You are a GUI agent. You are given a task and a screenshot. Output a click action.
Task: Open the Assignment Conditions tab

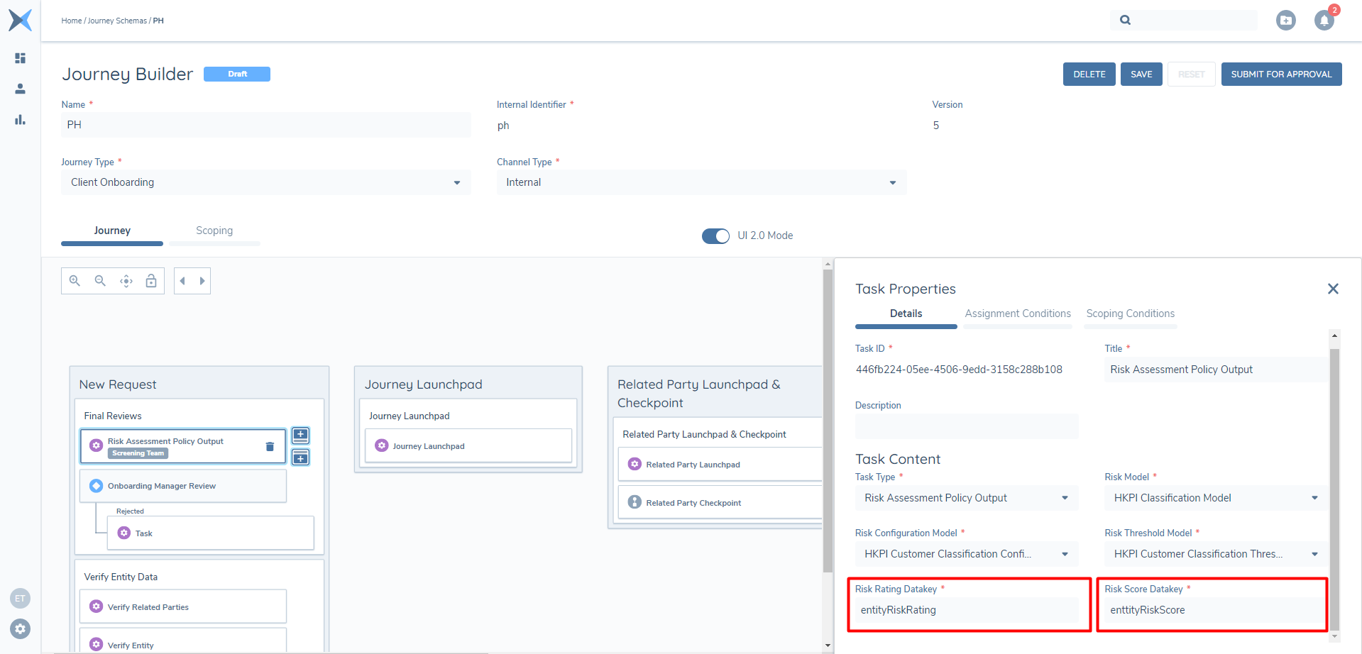point(1017,313)
